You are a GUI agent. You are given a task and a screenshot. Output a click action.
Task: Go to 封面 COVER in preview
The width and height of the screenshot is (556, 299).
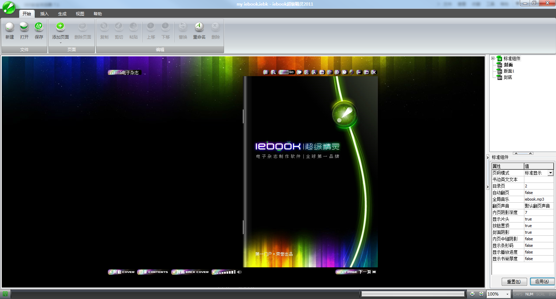[x=121, y=272]
